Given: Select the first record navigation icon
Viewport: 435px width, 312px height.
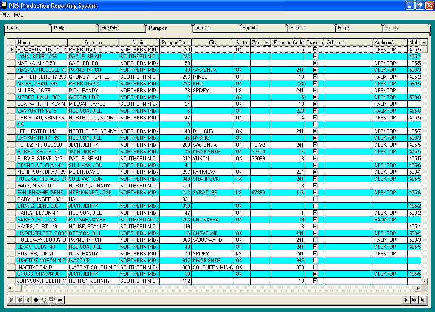Looking at the screenshot, I should [11, 300].
